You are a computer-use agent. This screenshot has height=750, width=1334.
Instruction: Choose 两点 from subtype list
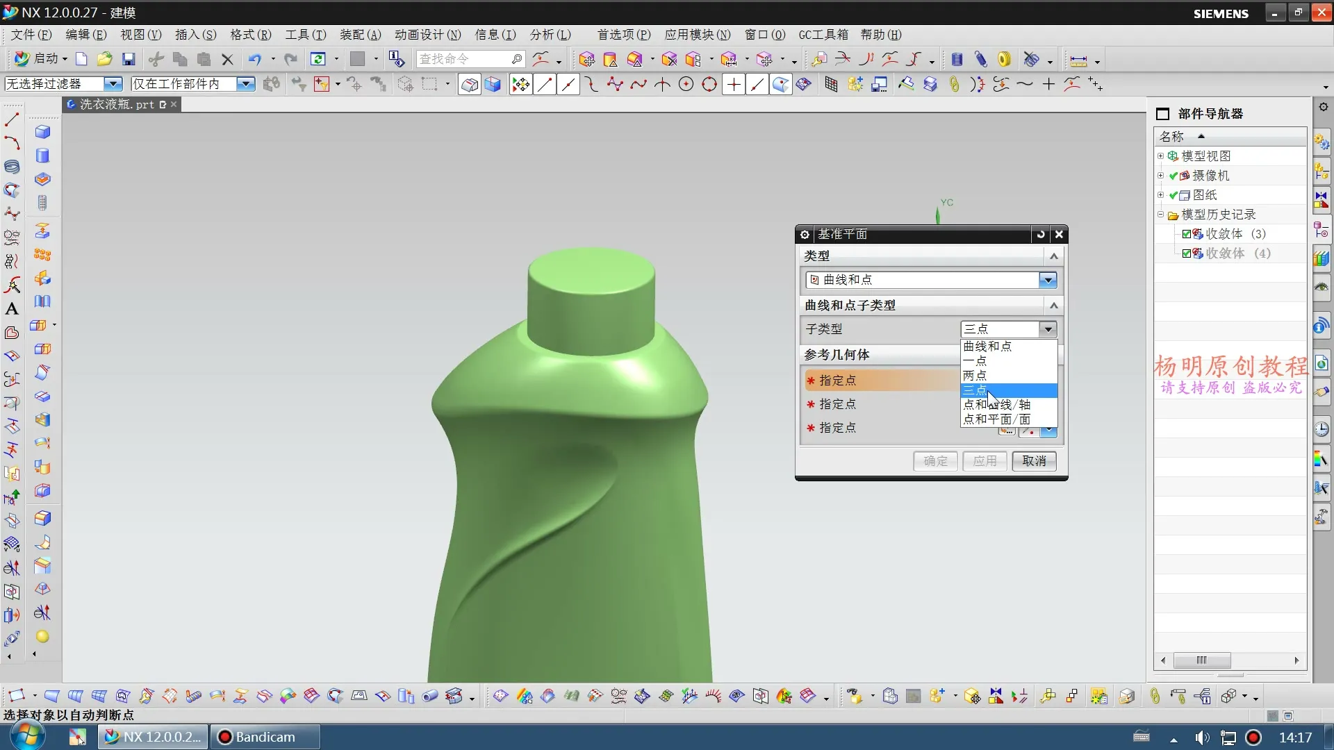[x=975, y=375]
